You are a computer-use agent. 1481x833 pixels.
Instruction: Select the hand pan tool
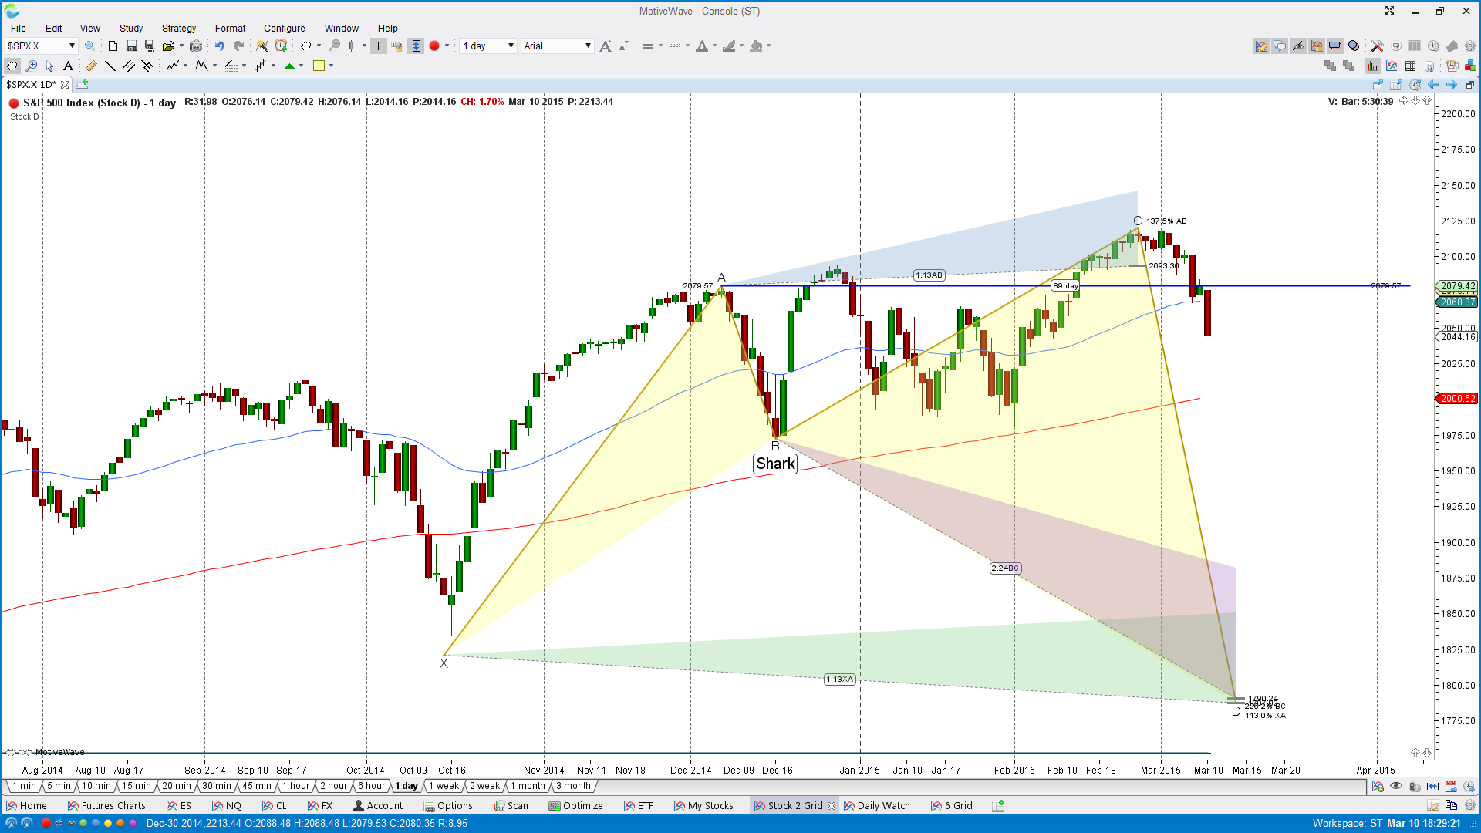pos(12,66)
